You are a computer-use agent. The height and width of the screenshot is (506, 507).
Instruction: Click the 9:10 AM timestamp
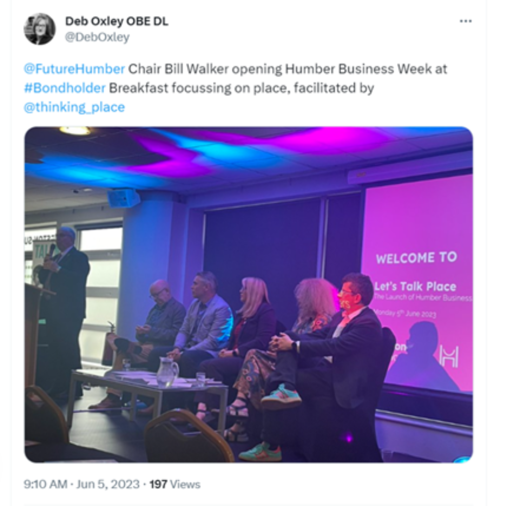(x=45, y=484)
